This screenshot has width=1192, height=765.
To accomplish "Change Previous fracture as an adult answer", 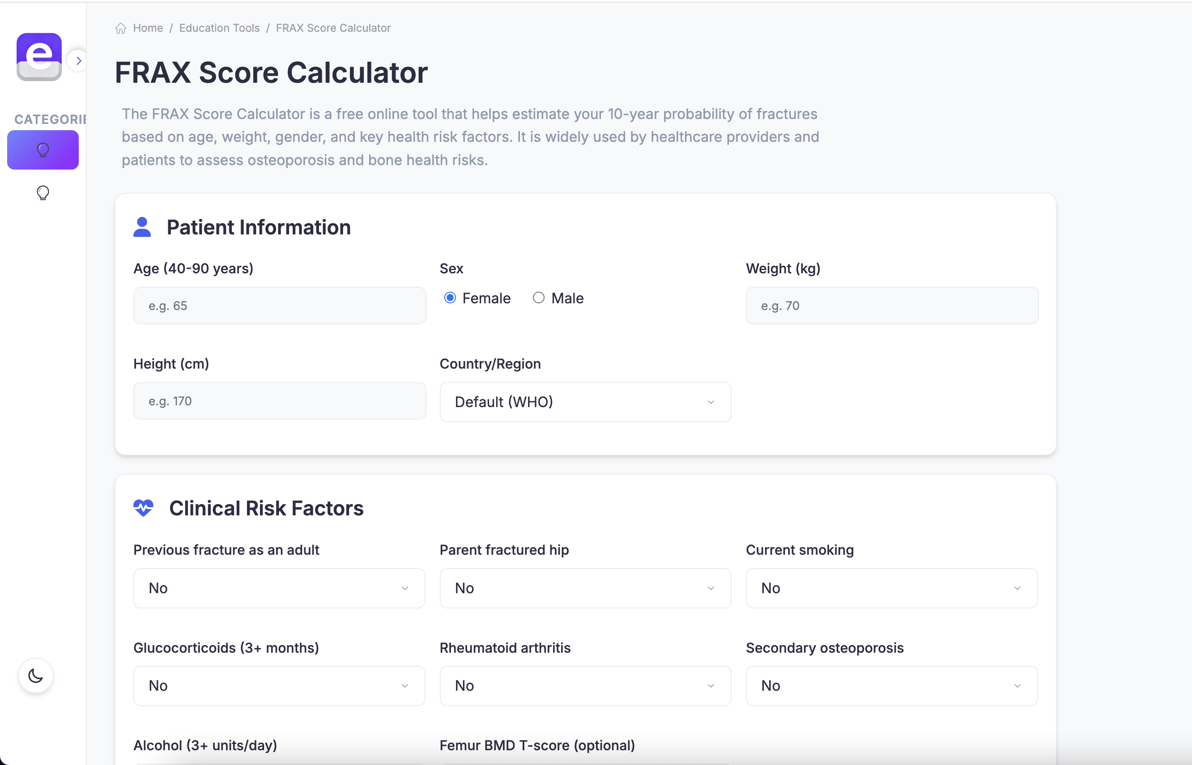I will pyautogui.click(x=279, y=588).
